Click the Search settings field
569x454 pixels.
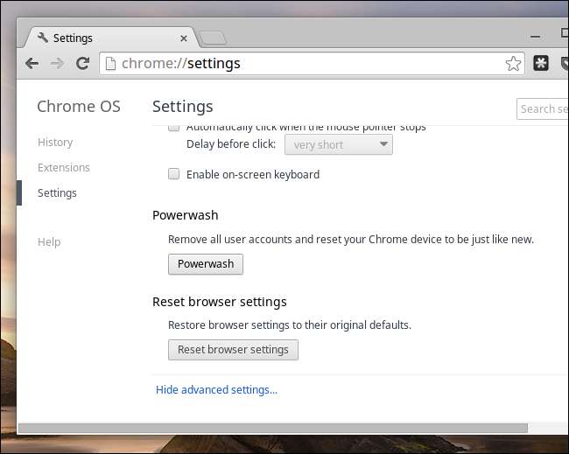point(543,108)
